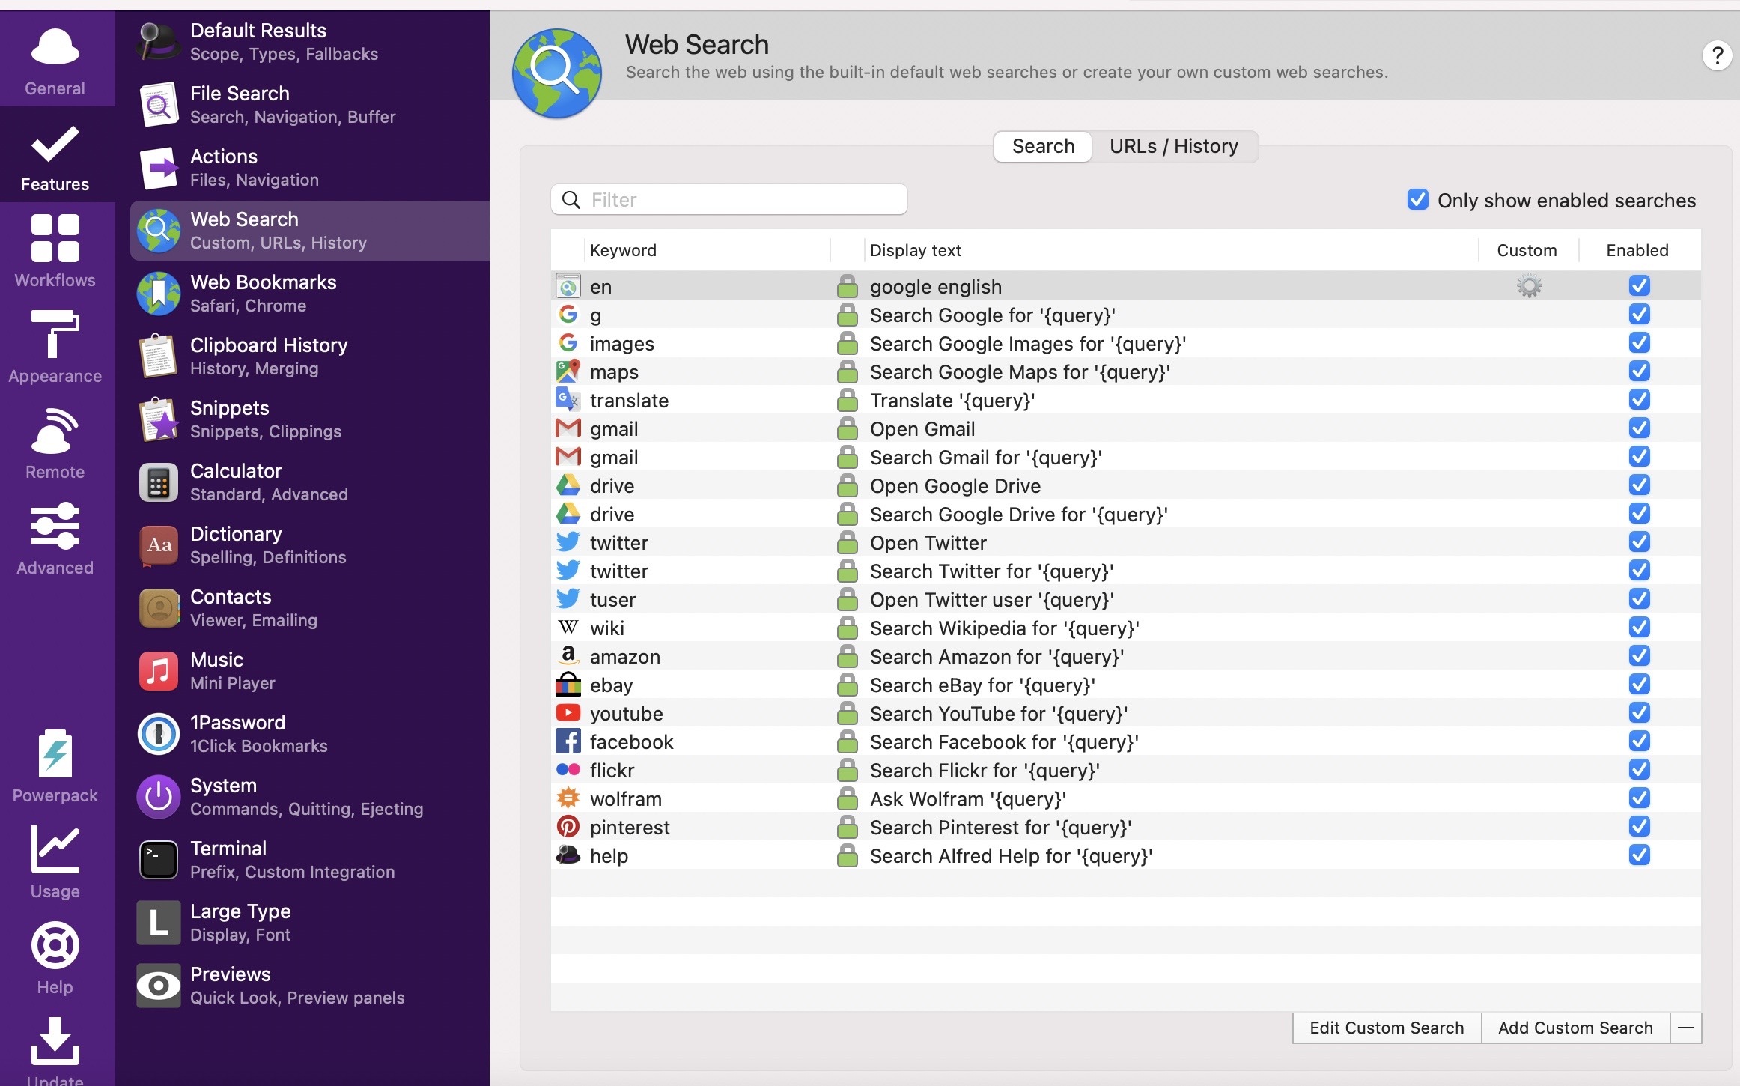Select the Terminal feature
The width and height of the screenshot is (1740, 1086).
(x=228, y=859)
